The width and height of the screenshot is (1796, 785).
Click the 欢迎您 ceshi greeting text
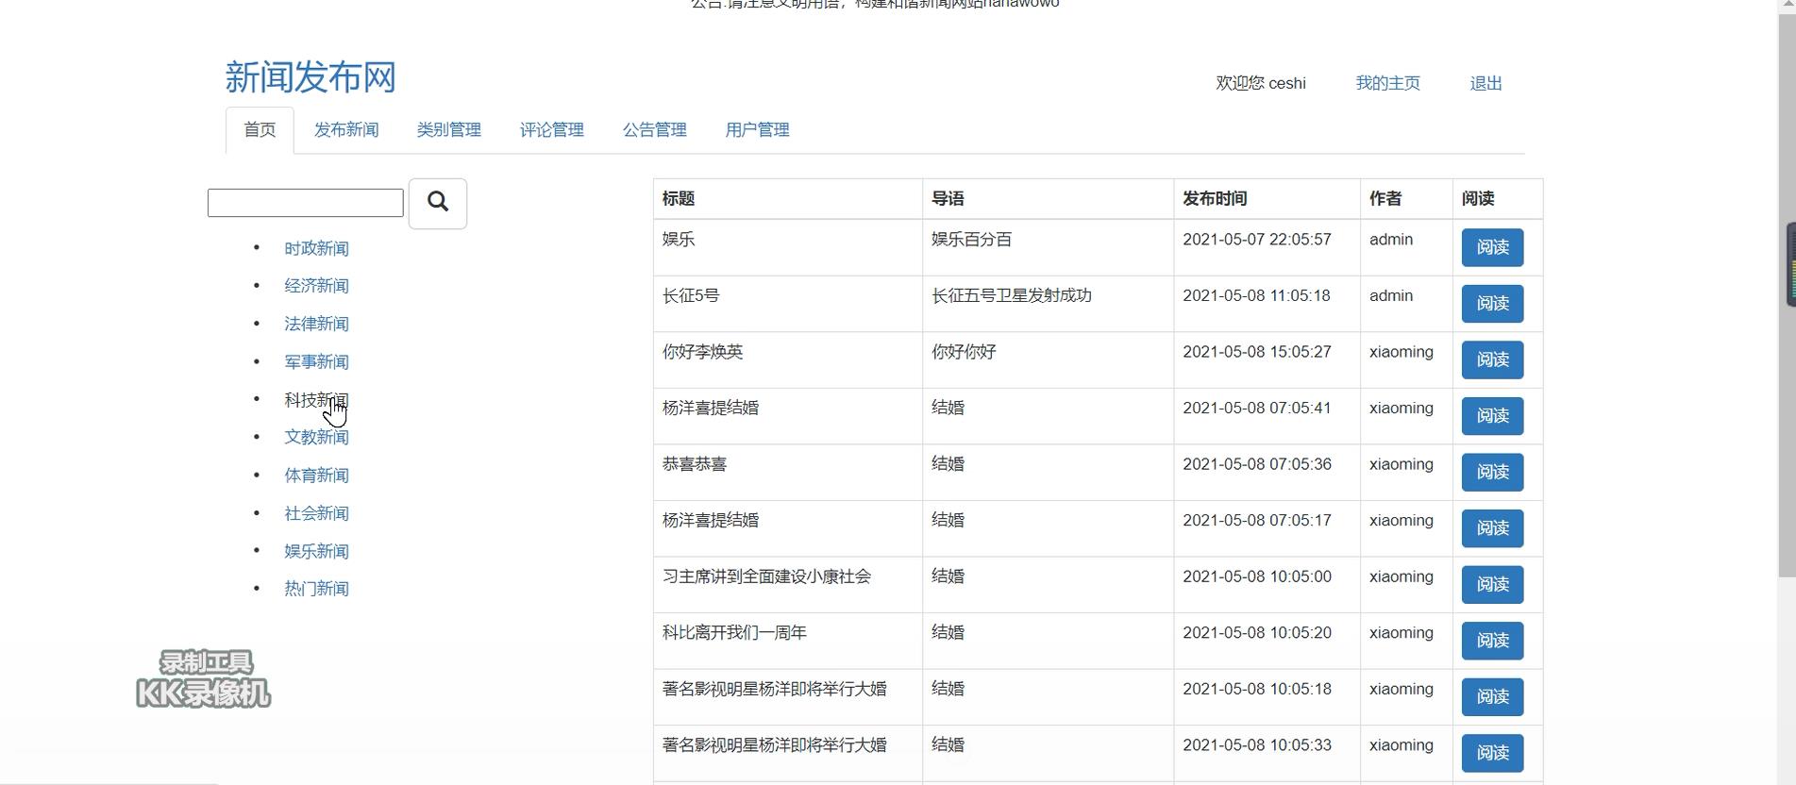point(1261,83)
